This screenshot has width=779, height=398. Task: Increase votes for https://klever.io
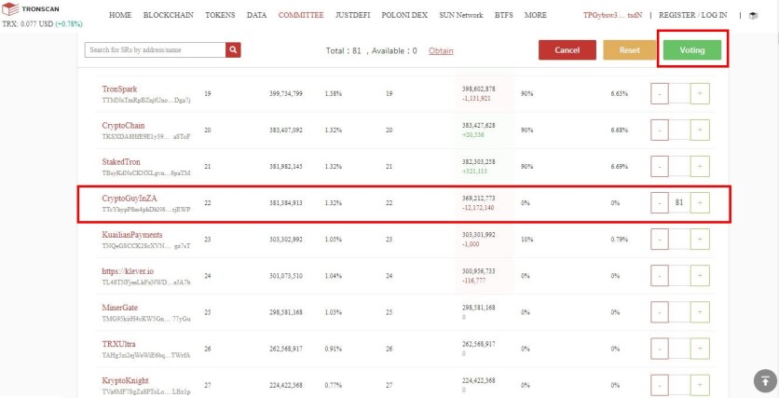[x=700, y=275]
